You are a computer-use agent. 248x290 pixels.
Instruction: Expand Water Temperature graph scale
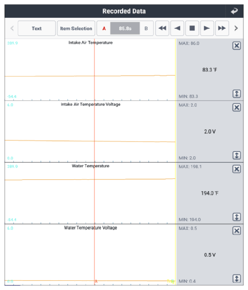coord(237,217)
